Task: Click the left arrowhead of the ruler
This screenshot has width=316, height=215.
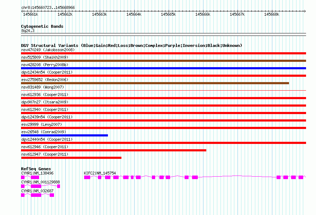Action: tap(22, 11)
